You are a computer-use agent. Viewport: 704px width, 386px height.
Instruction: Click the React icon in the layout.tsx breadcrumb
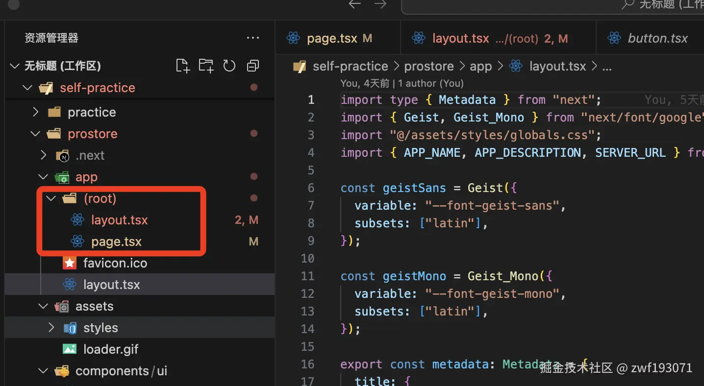point(516,66)
